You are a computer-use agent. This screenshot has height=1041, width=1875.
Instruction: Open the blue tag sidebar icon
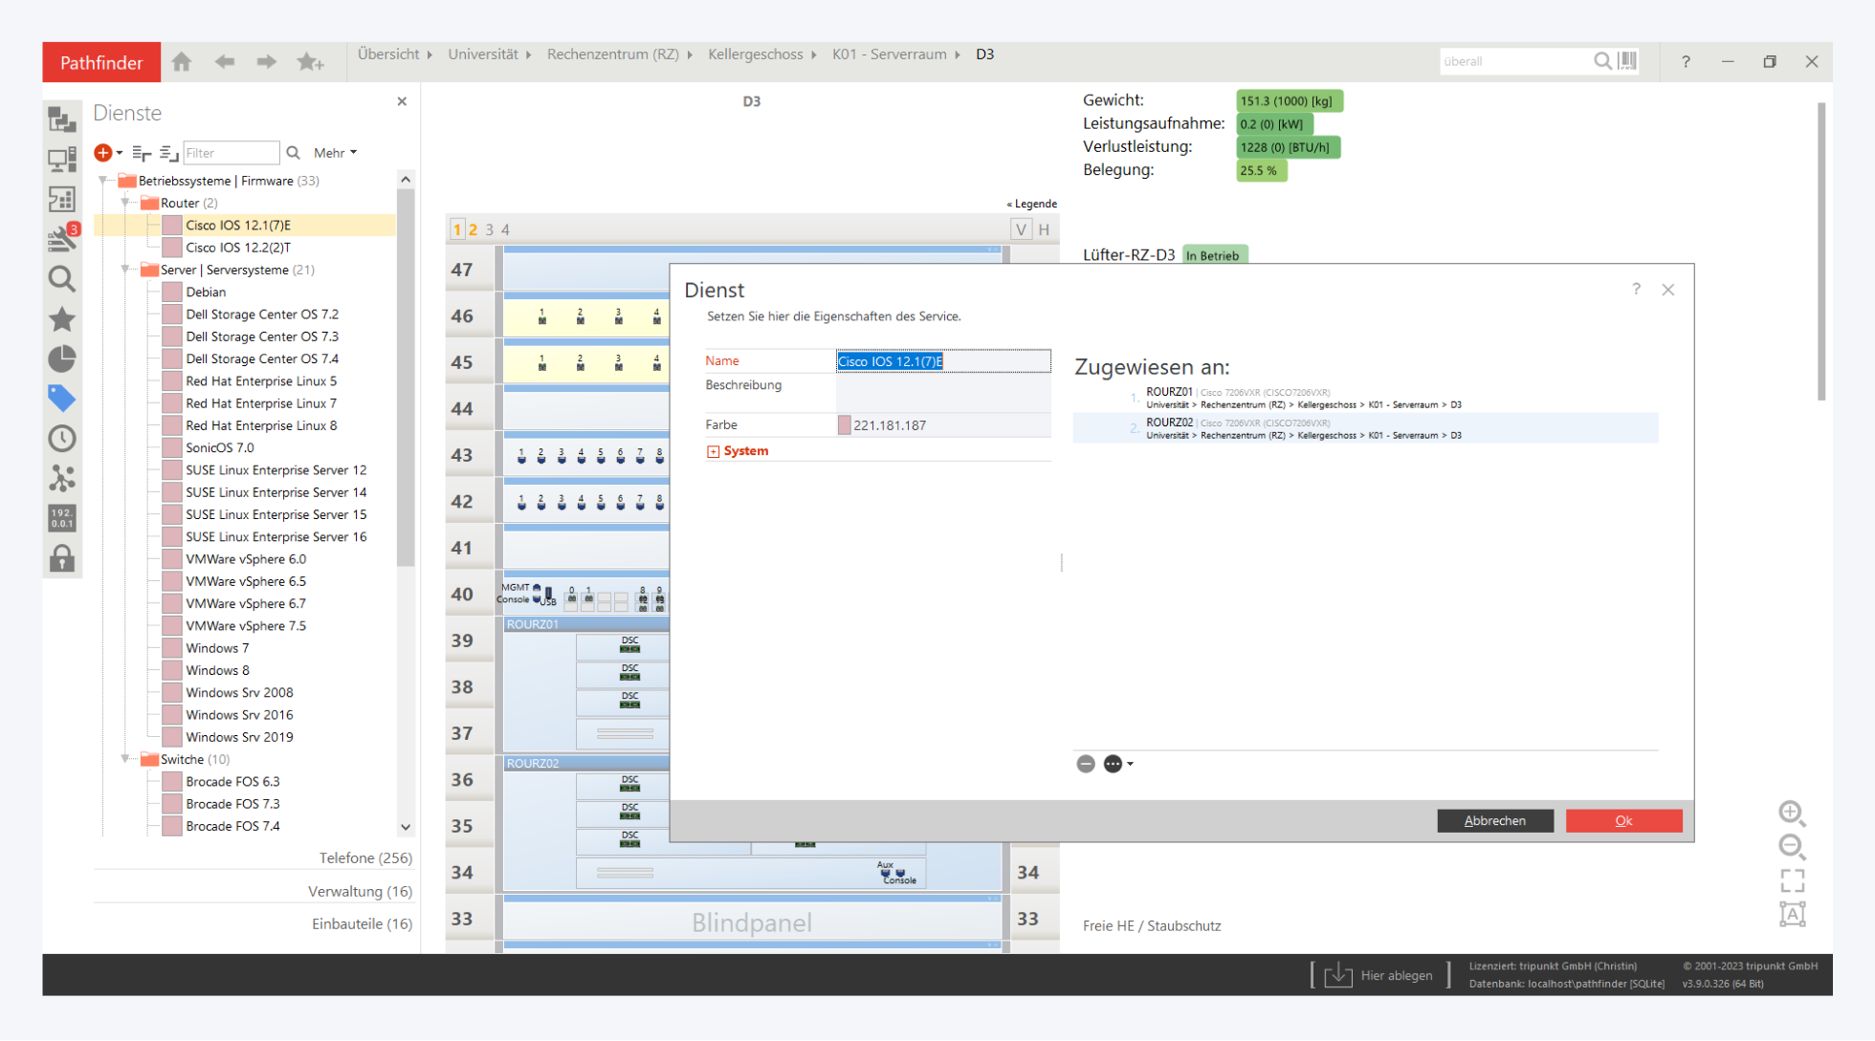tap(62, 398)
